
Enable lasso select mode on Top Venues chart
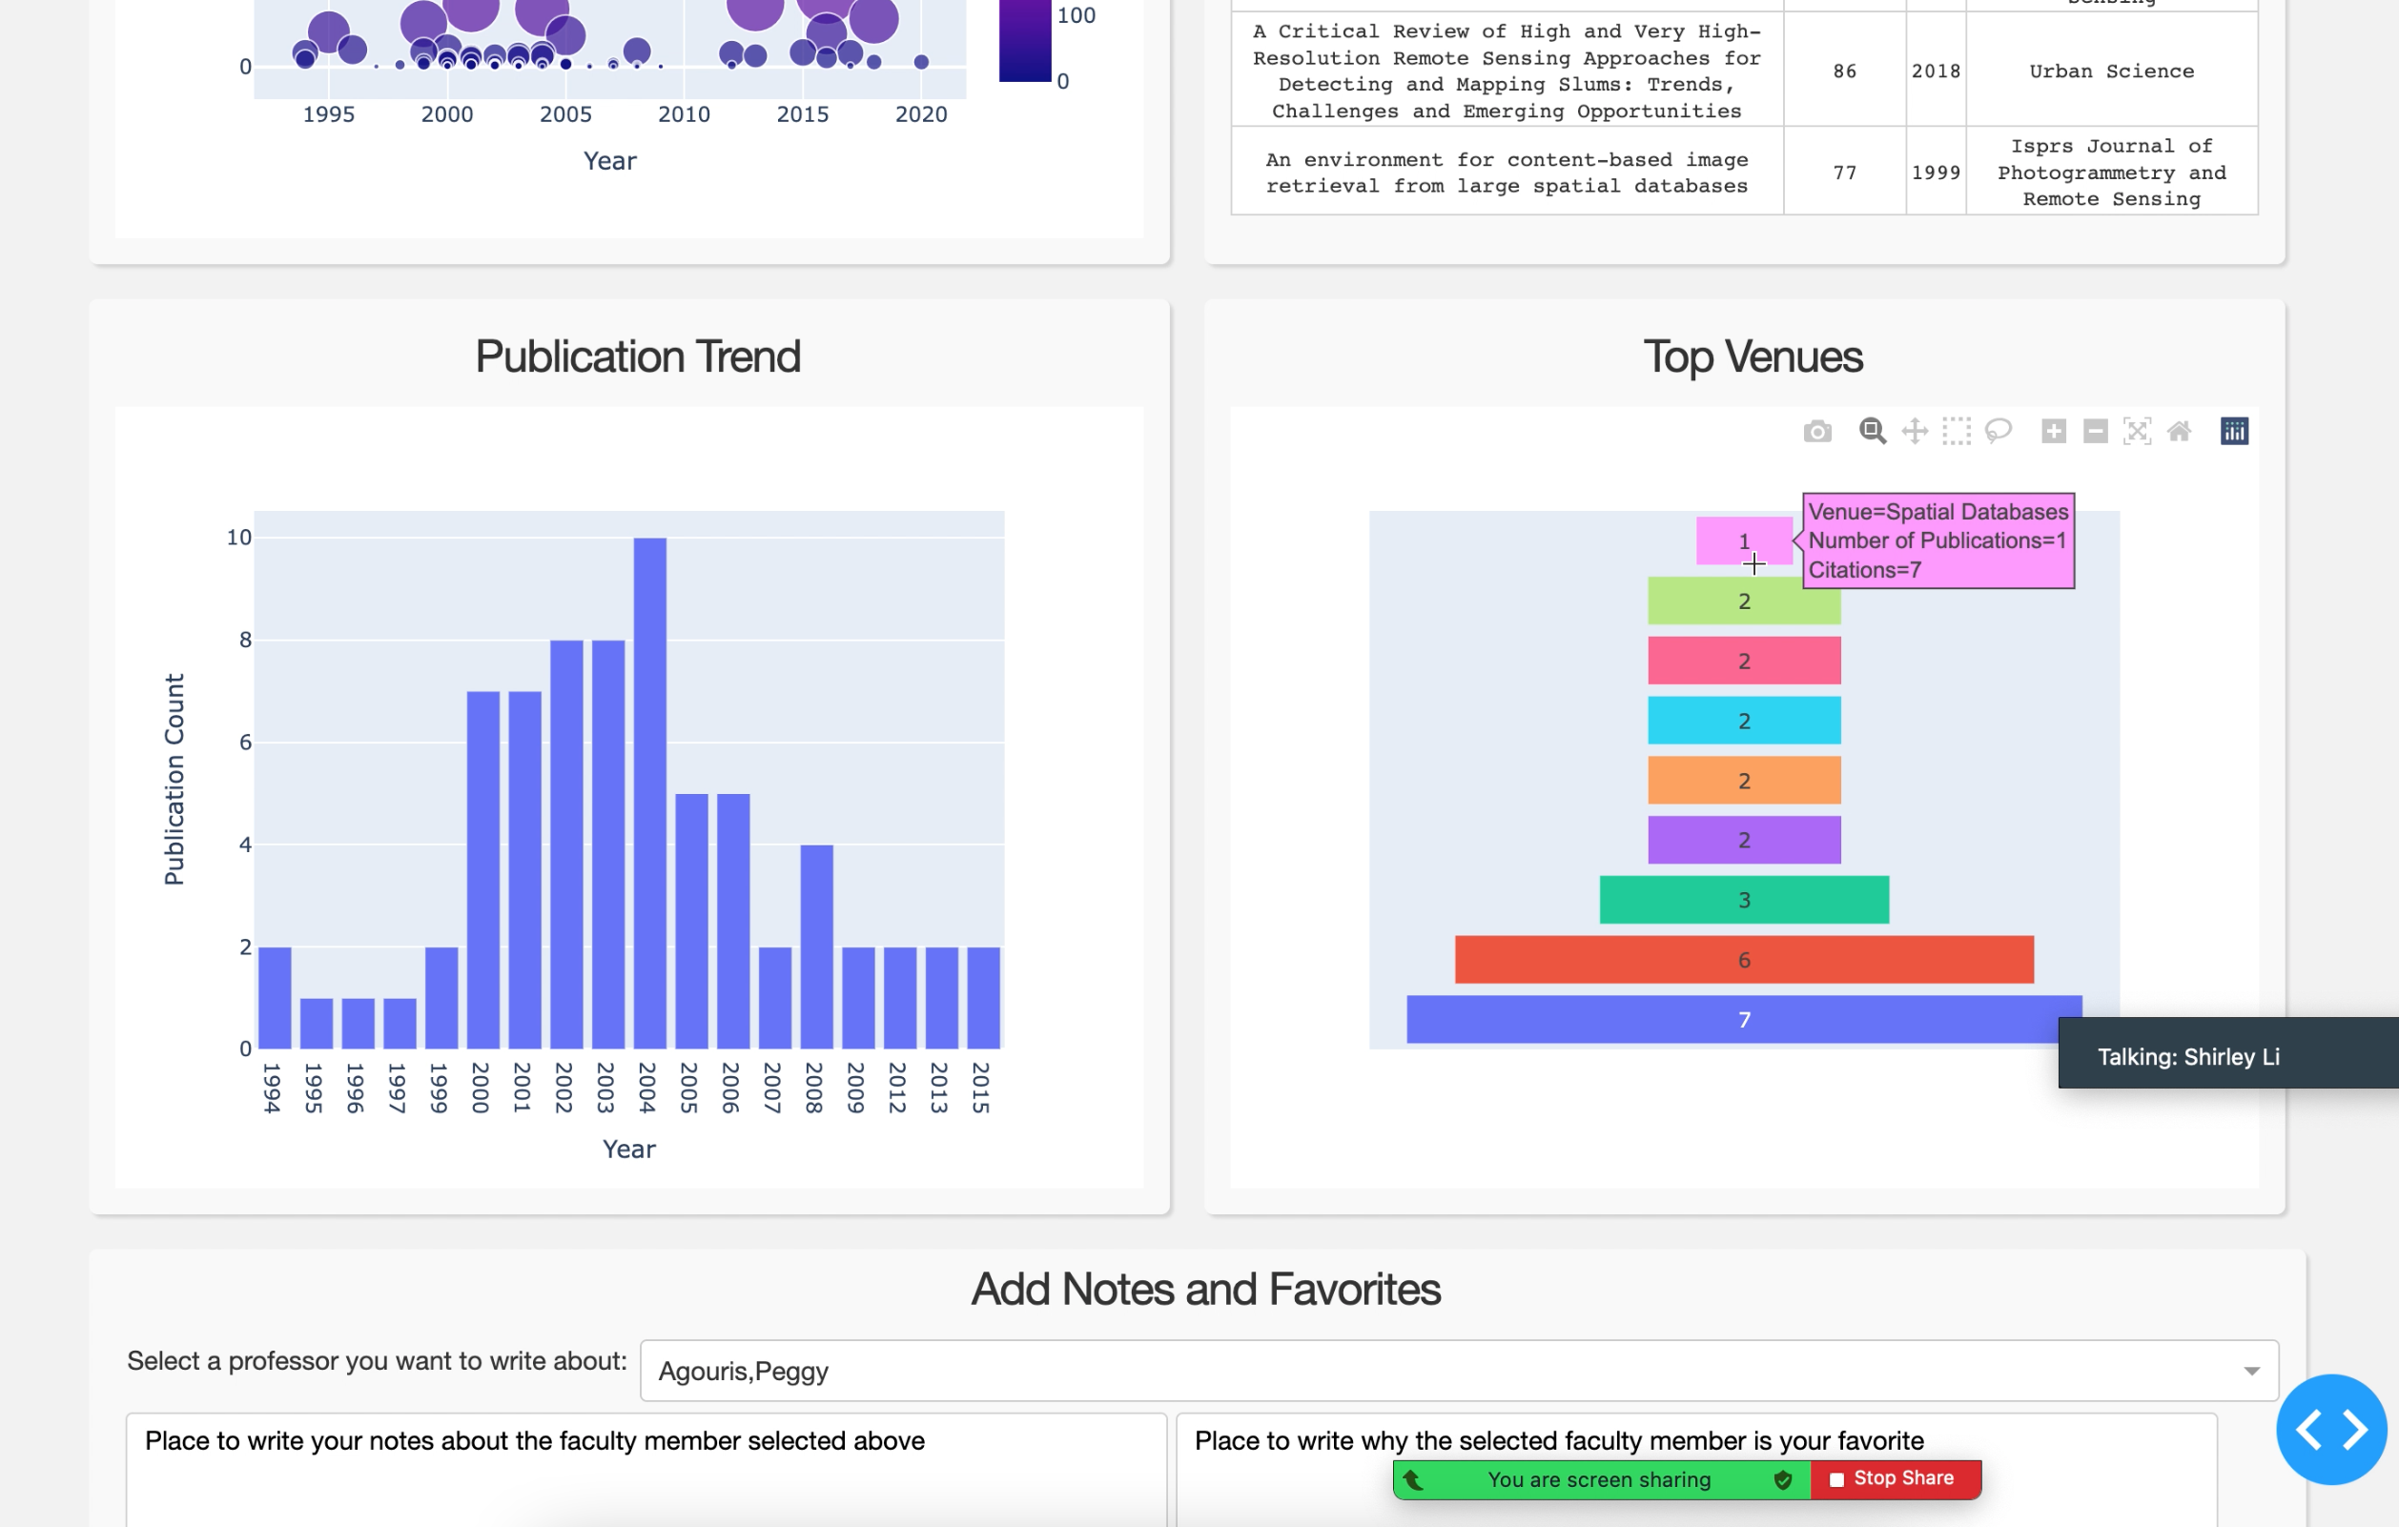(x=1998, y=430)
